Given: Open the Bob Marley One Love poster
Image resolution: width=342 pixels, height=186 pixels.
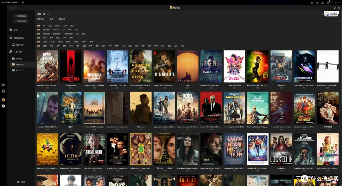Looking at the screenshot, I should point(258,66).
